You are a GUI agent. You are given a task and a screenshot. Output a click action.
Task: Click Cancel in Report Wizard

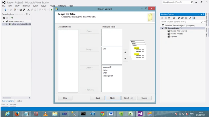click(x=144, y=98)
